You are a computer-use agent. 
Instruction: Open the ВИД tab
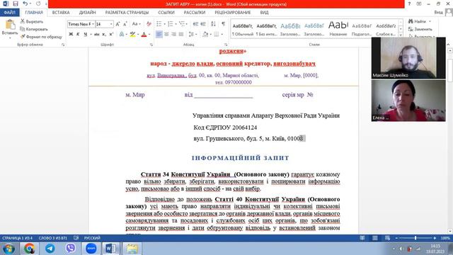264,13
